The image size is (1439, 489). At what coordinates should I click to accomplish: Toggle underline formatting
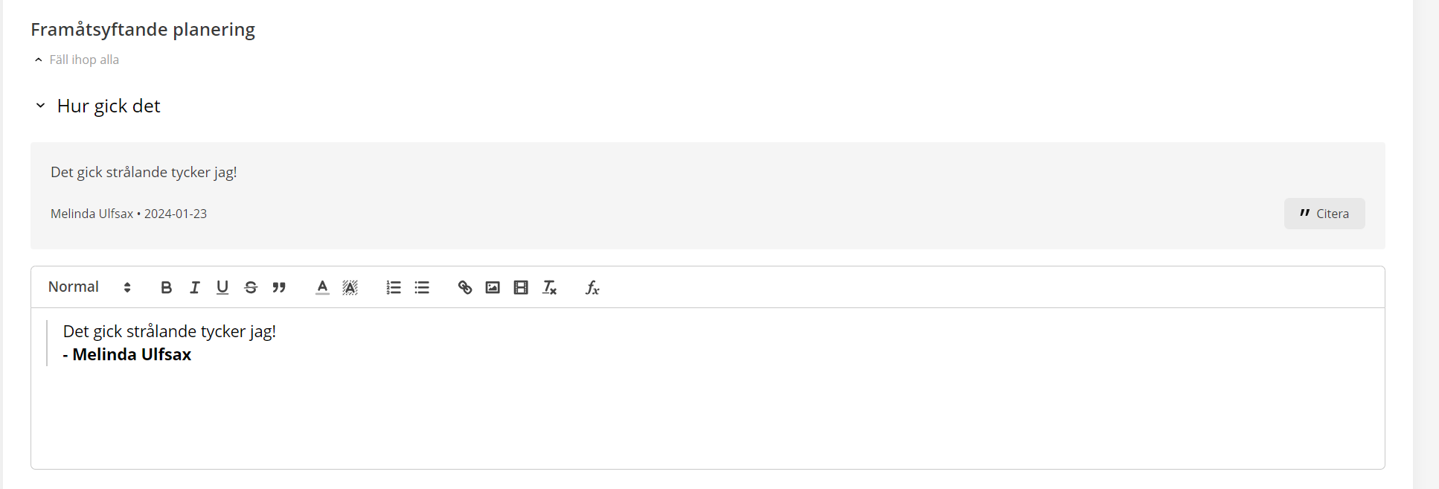pyautogui.click(x=222, y=287)
